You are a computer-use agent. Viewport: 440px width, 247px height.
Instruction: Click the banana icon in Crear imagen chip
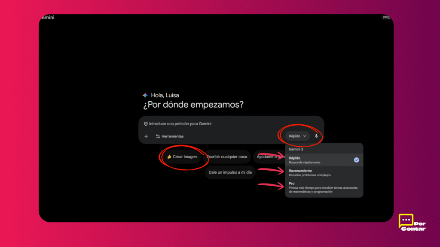[x=169, y=157]
